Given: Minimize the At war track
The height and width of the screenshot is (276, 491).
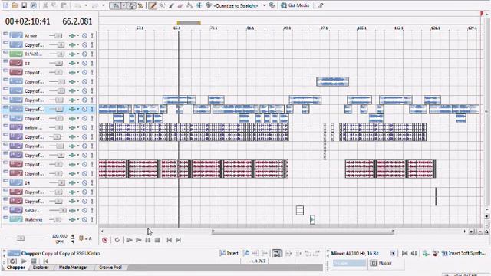Looking at the screenshot, I should click(5, 34).
